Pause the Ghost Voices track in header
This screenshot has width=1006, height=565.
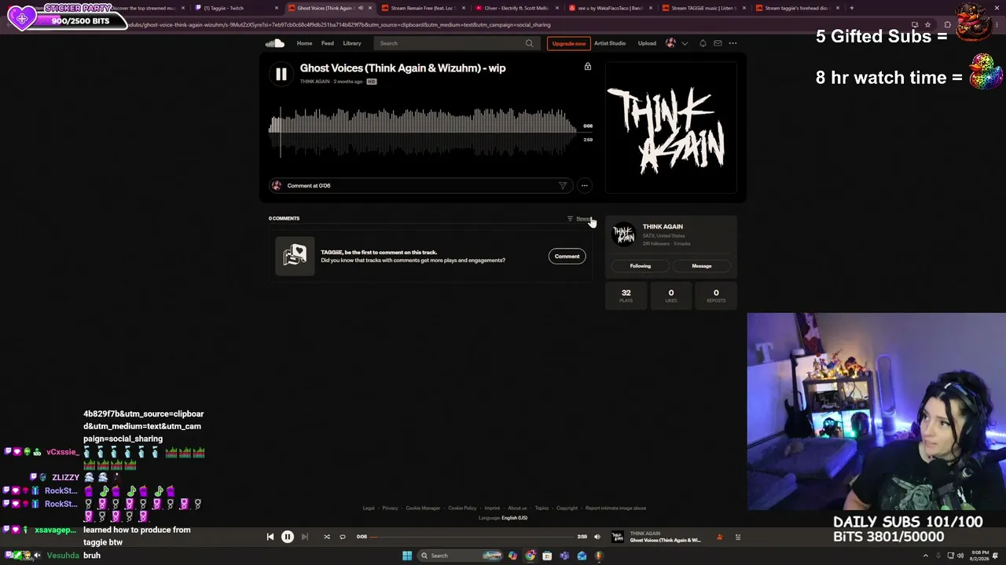[x=281, y=74]
